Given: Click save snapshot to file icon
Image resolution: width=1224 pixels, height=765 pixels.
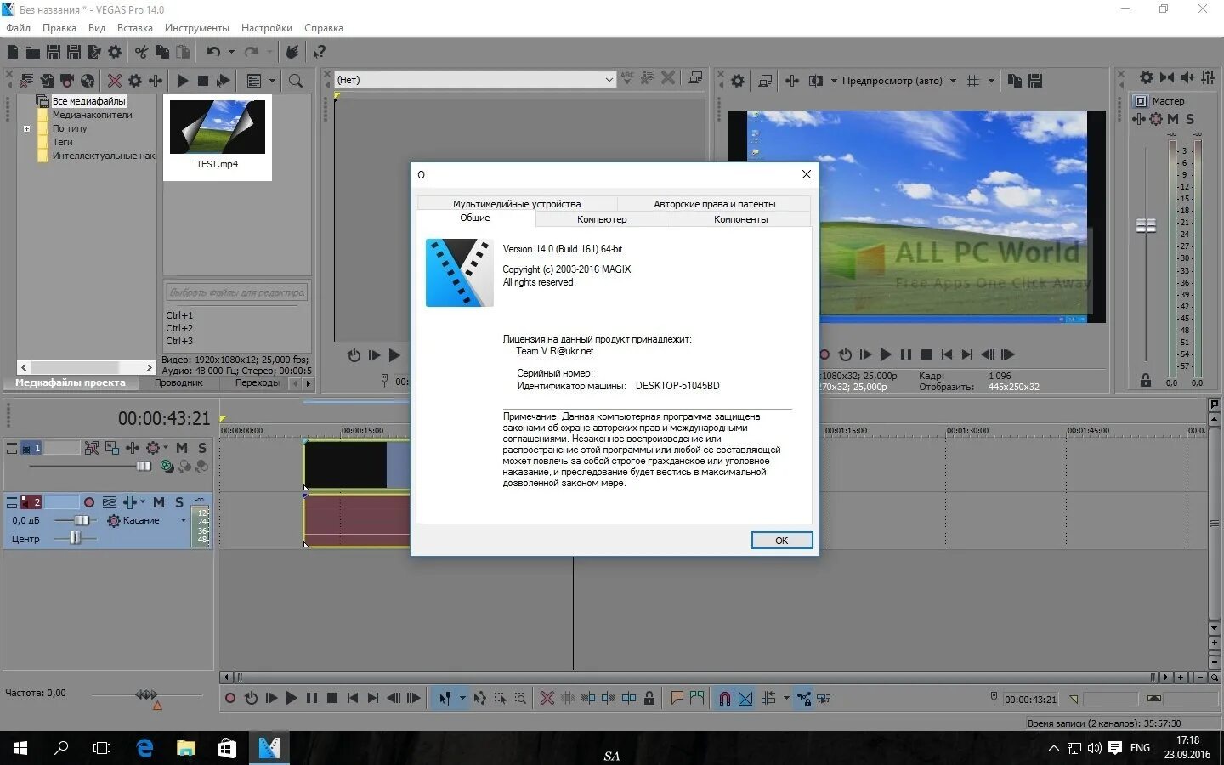Looking at the screenshot, I should pos(1035,81).
